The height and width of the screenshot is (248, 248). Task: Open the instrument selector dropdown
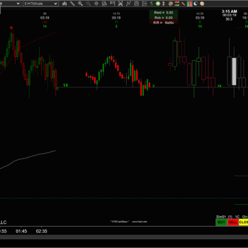pyautogui.click(x=10, y=3)
